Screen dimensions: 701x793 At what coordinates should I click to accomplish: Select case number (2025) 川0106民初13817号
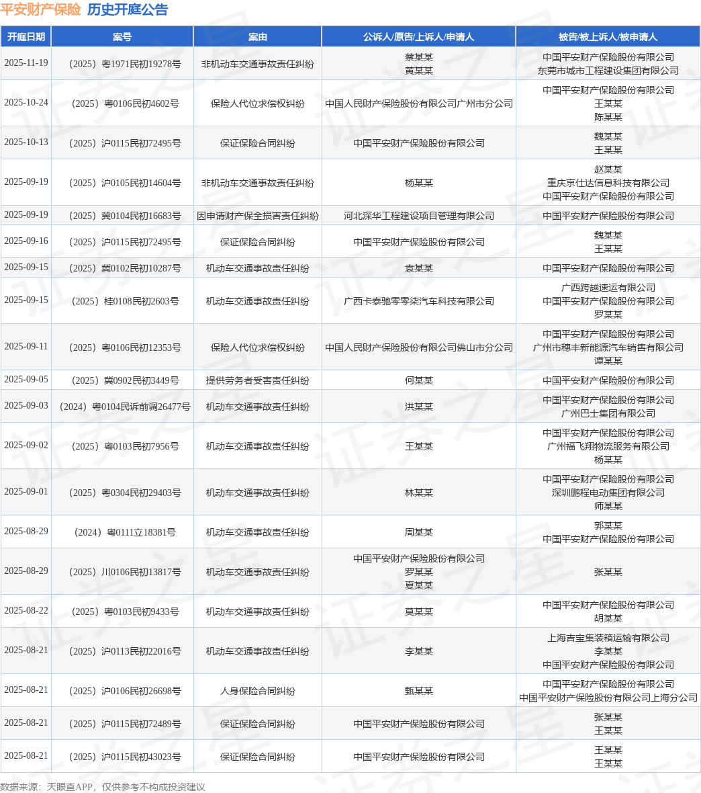(122, 572)
